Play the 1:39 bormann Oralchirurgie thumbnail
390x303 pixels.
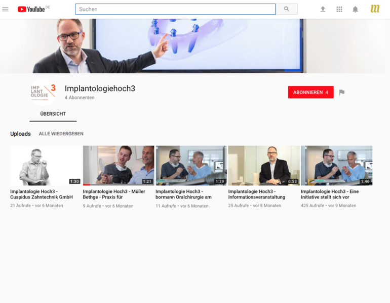tap(191, 166)
